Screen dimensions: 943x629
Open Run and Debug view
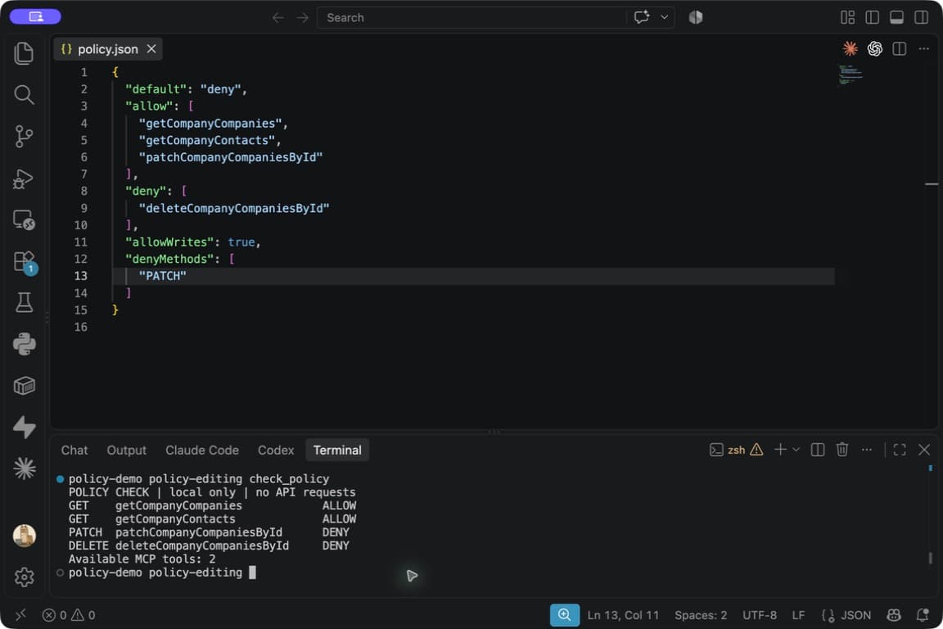point(24,179)
